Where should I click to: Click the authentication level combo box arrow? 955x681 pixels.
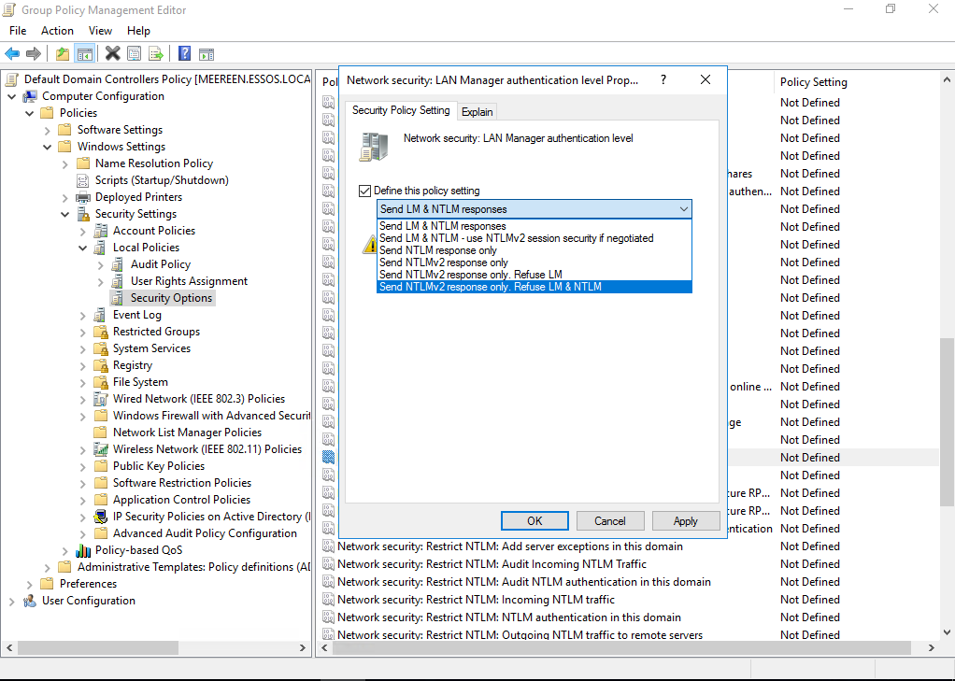click(684, 209)
